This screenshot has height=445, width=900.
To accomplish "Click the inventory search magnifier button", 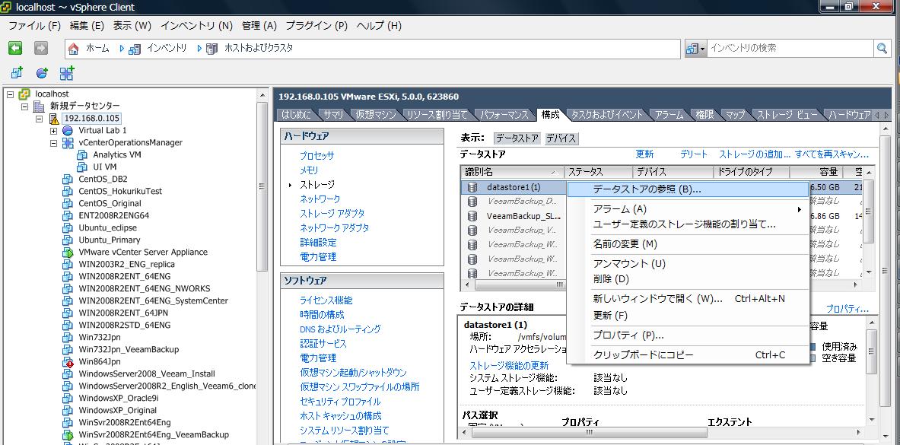I will pos(882,49).
